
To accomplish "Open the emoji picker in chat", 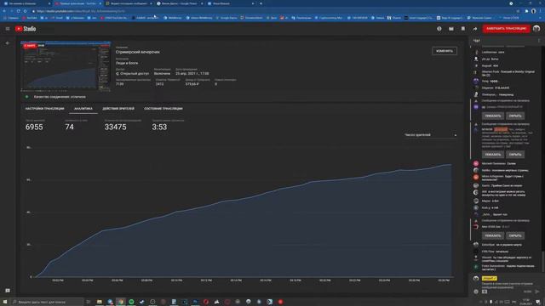I will coord(476,292).
